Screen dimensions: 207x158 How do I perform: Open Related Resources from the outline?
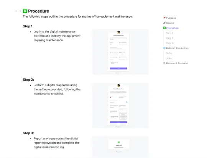pos(177,48)
